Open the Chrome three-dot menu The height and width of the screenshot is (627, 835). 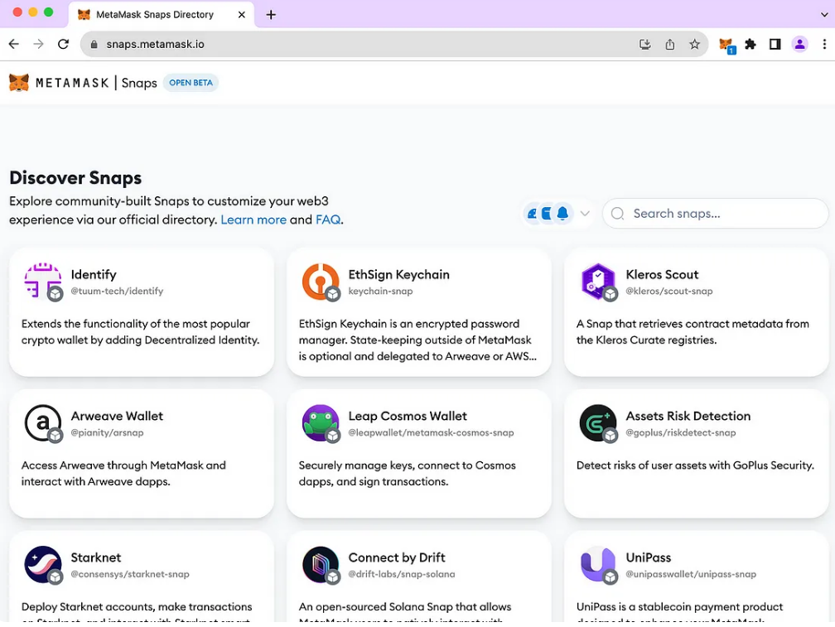[823, 45]
